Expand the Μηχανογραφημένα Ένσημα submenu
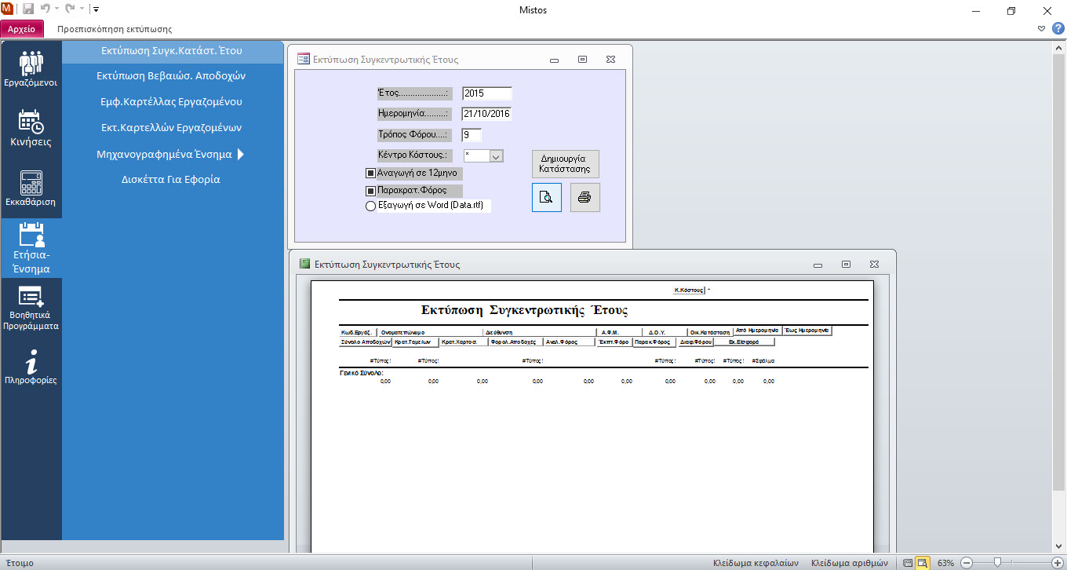Viewport: 1067px width, 570px height. 241,154
